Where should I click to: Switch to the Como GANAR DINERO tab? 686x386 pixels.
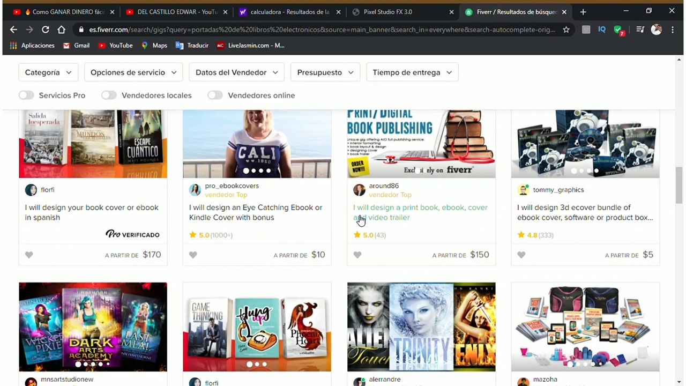[64, 12]
